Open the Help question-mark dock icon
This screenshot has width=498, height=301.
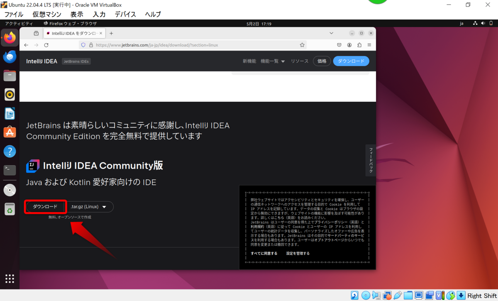point(10,151)
